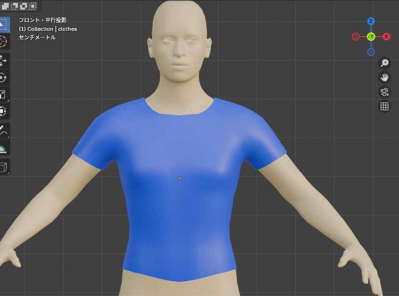
Task: Click the red X axis on gizmo
Action: coord(386,37)
